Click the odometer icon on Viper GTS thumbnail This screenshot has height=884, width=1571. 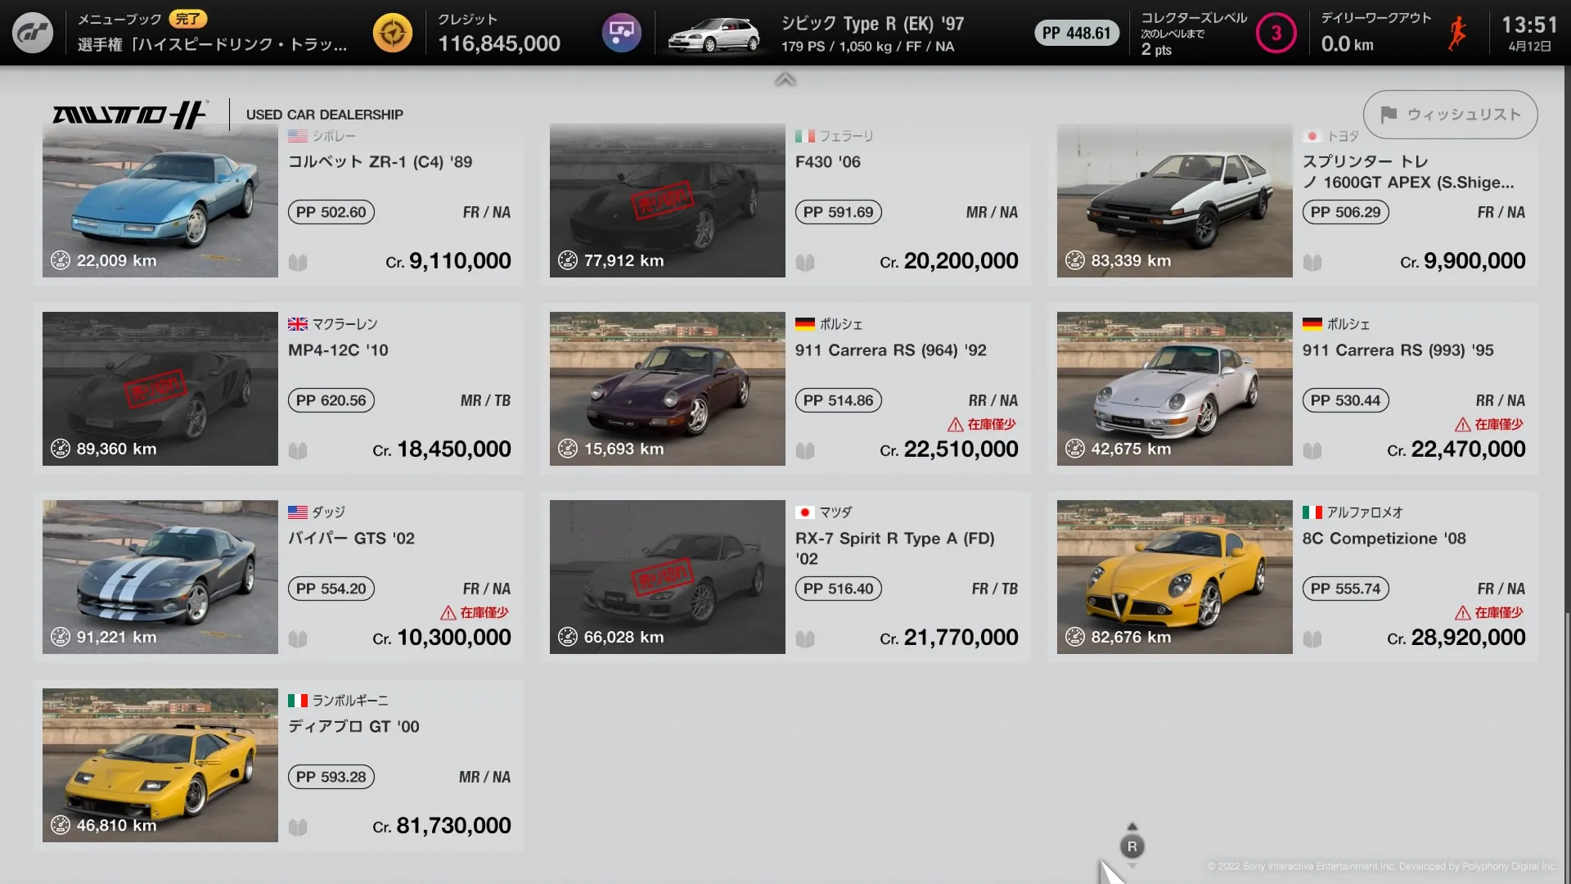(61, 637)
